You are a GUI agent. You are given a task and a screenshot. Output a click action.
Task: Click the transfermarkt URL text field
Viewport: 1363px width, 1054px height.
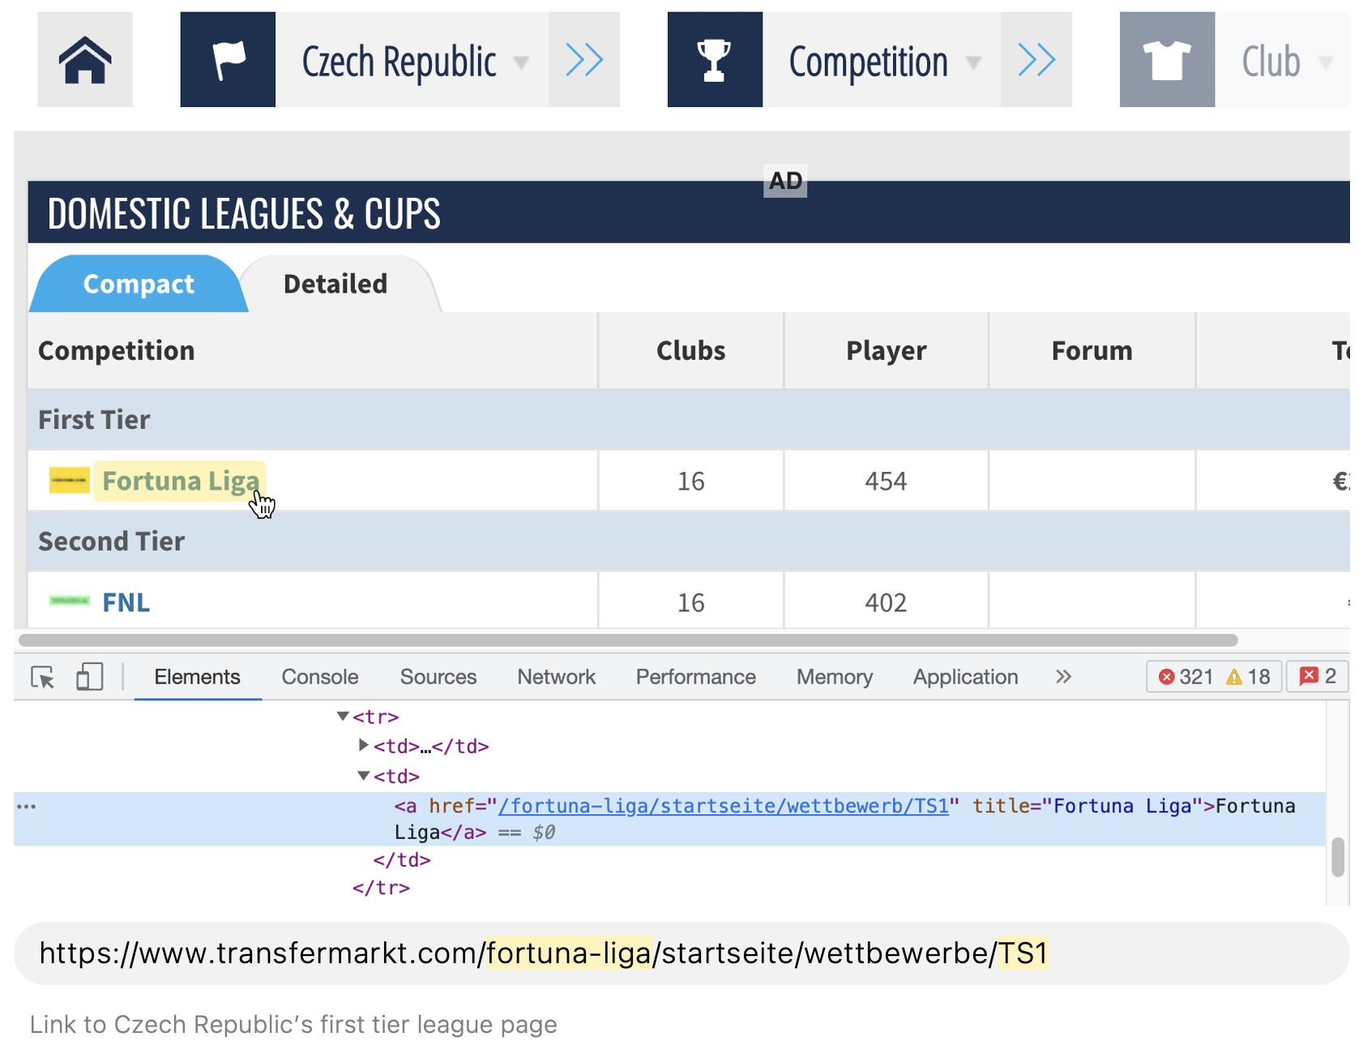click(x=681, y=953)
